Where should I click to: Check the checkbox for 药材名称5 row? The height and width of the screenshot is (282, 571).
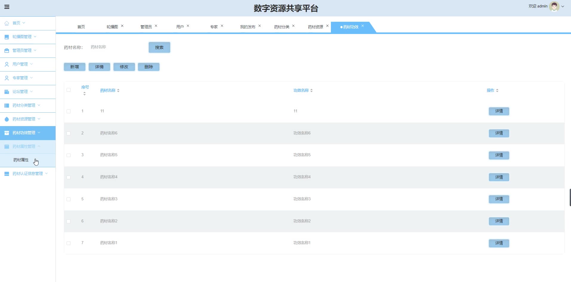coord(69,155)
